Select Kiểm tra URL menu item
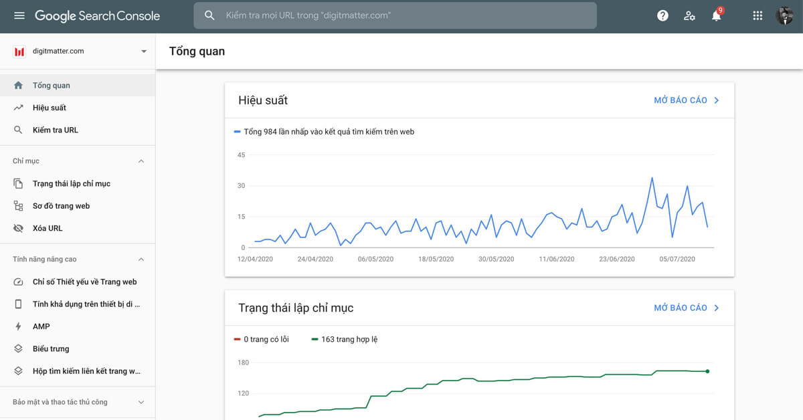The width and height of the screenshot is (803, 420). 55,130
